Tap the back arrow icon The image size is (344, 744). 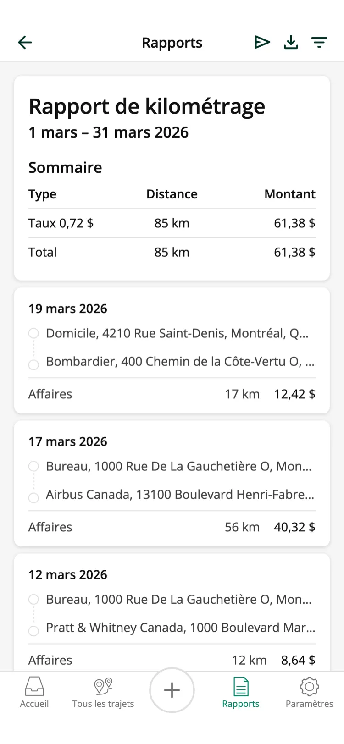point(25,43)
